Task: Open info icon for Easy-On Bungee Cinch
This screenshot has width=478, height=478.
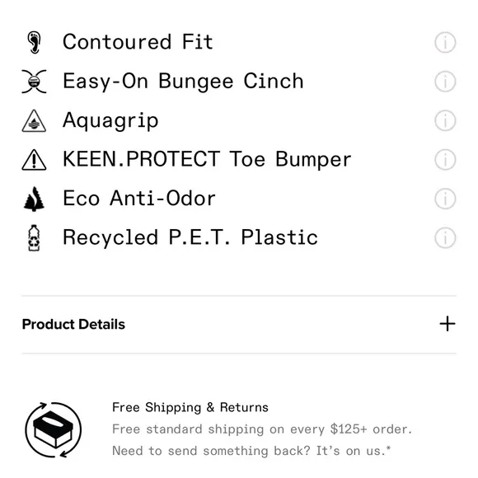Action: pos(445,81)
